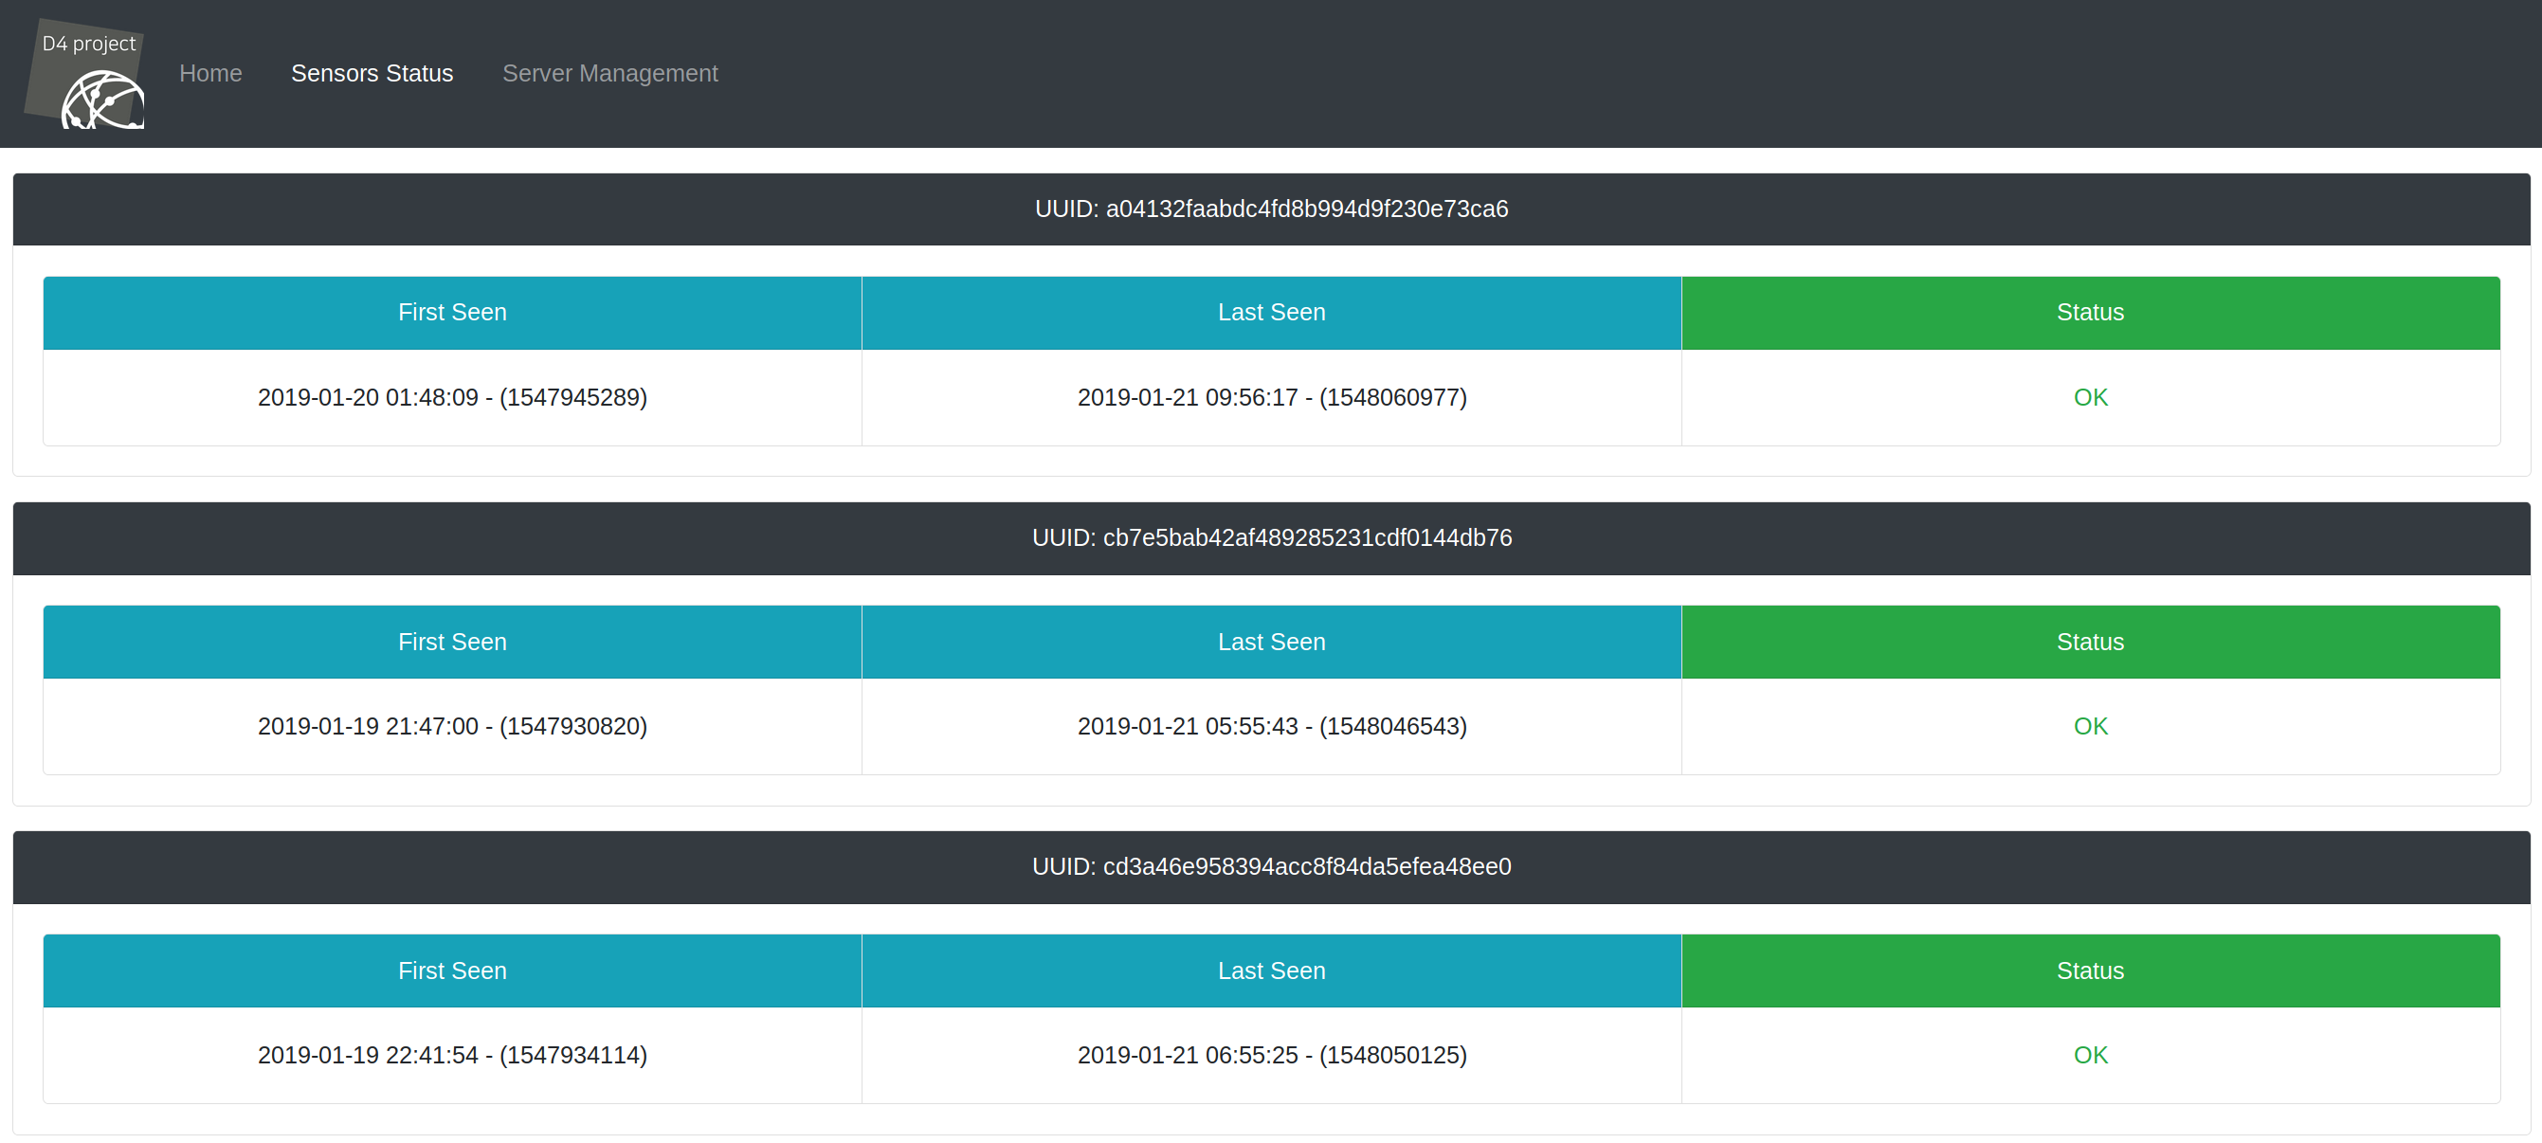Viewport: 2542px width, 1143px height.
Task: Click last seen value 2019-01-21 06:55:25
Action: tap(1271, 1055)
